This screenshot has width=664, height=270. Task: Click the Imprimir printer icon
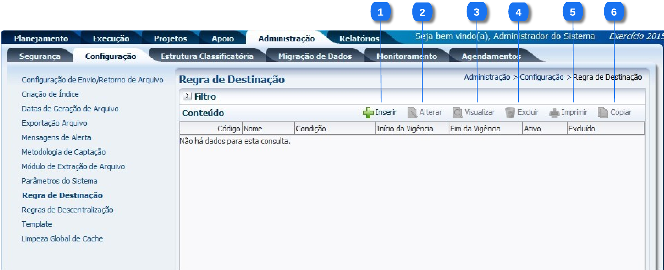[x=554, y=113]
